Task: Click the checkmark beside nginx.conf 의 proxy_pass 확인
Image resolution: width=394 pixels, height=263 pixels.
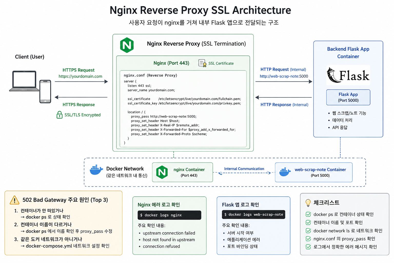Action: point(308,239)
